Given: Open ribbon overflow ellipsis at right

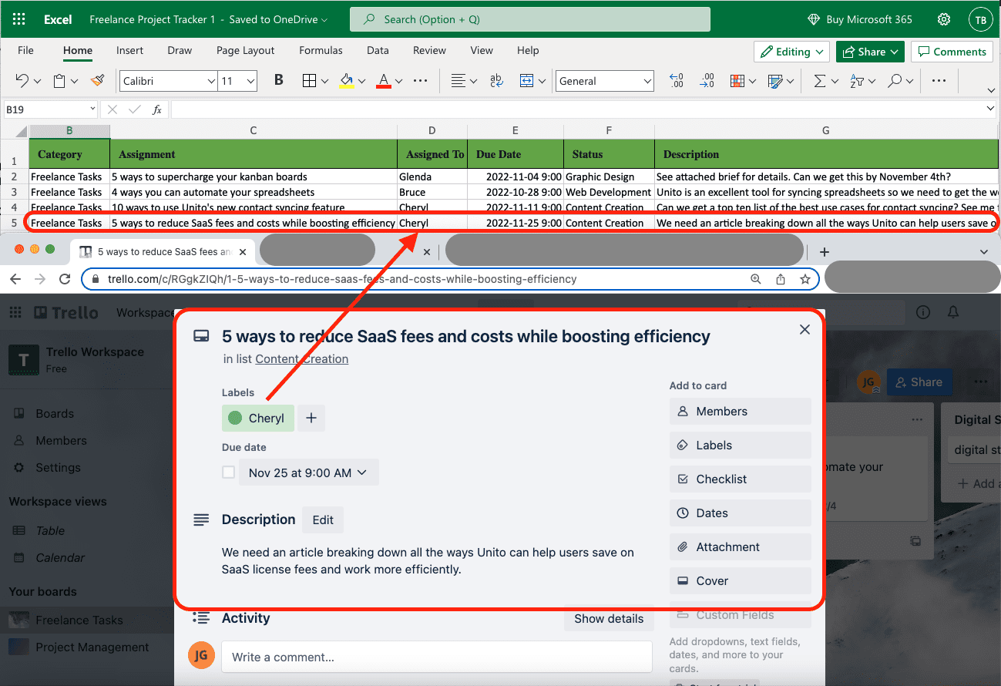Looking at the screenshot, I should tap(939, 81).
